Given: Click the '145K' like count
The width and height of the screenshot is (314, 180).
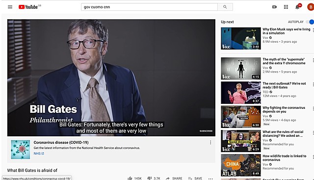Looking at the screenshot, I should 138,178.
